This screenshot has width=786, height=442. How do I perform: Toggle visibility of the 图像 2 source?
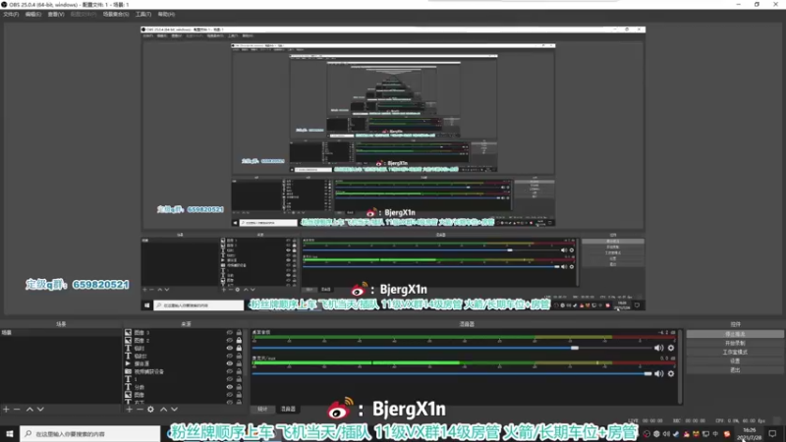click(x=230, y=340)
